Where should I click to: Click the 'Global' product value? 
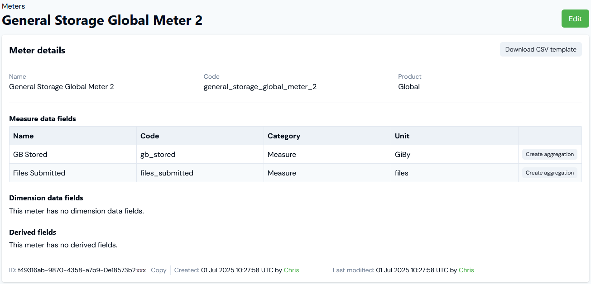click(x=409, y=86)
